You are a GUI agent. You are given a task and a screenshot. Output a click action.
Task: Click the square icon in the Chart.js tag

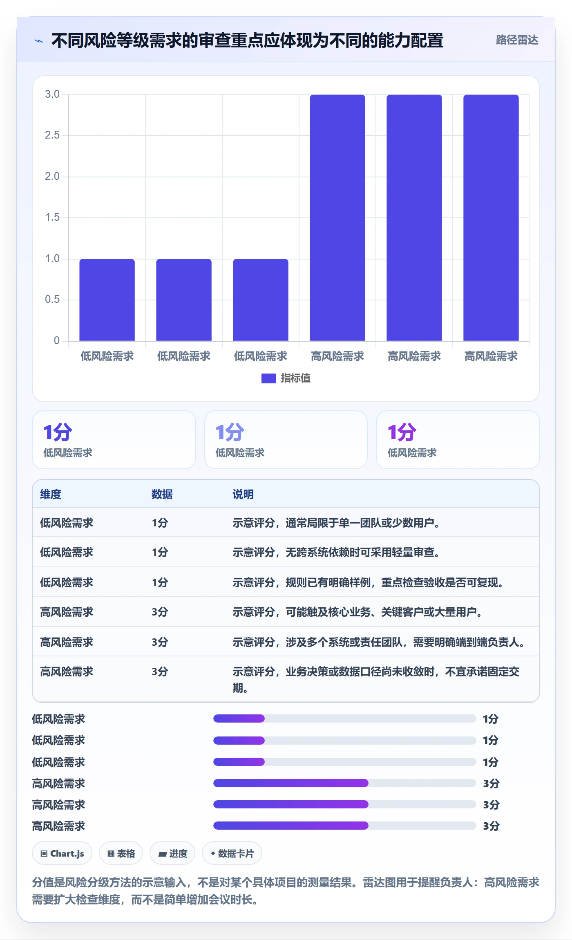[44, 853]
